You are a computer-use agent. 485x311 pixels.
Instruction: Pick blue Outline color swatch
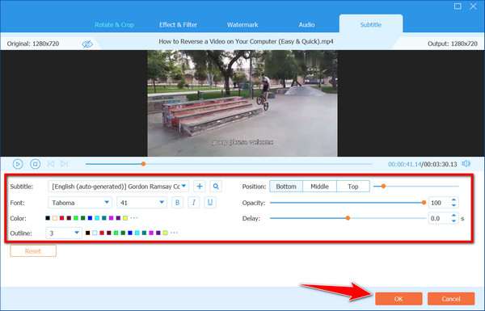130,233
